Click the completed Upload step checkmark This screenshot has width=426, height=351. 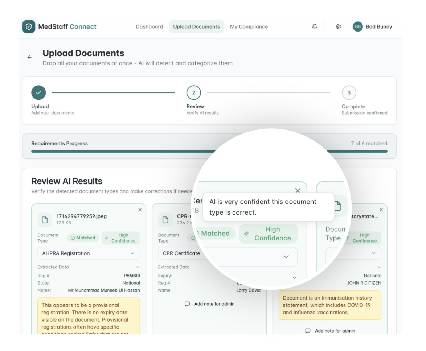[x=38, y=92]
